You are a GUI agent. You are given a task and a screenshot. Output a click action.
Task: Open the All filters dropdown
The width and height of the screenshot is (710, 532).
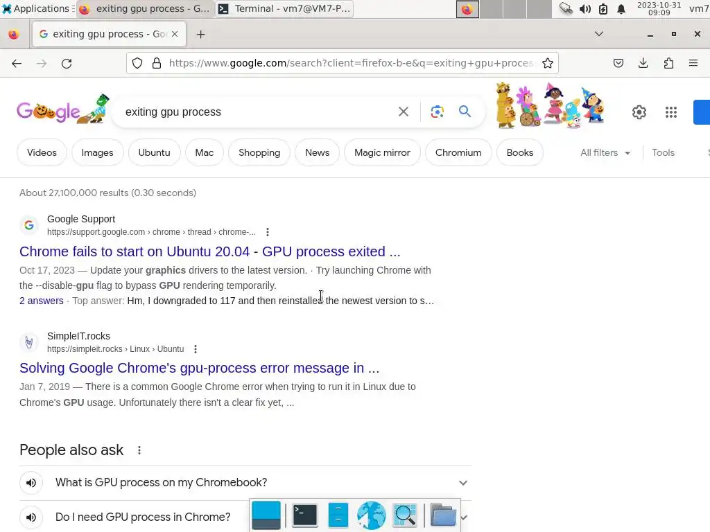coord(605,153)
